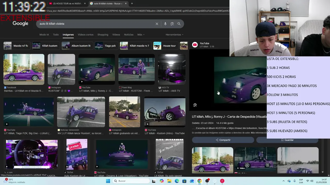Open Kustom (Intro) YouTube thumbnail
This screenshot has width=330, height=185.
point(165,112)
